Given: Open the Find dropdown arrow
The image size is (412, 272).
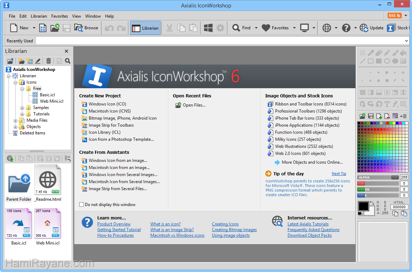Looking at the screenshot, I should [256, 28].
